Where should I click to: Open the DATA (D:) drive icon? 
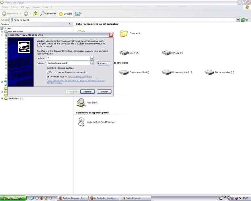coord(124,53)
